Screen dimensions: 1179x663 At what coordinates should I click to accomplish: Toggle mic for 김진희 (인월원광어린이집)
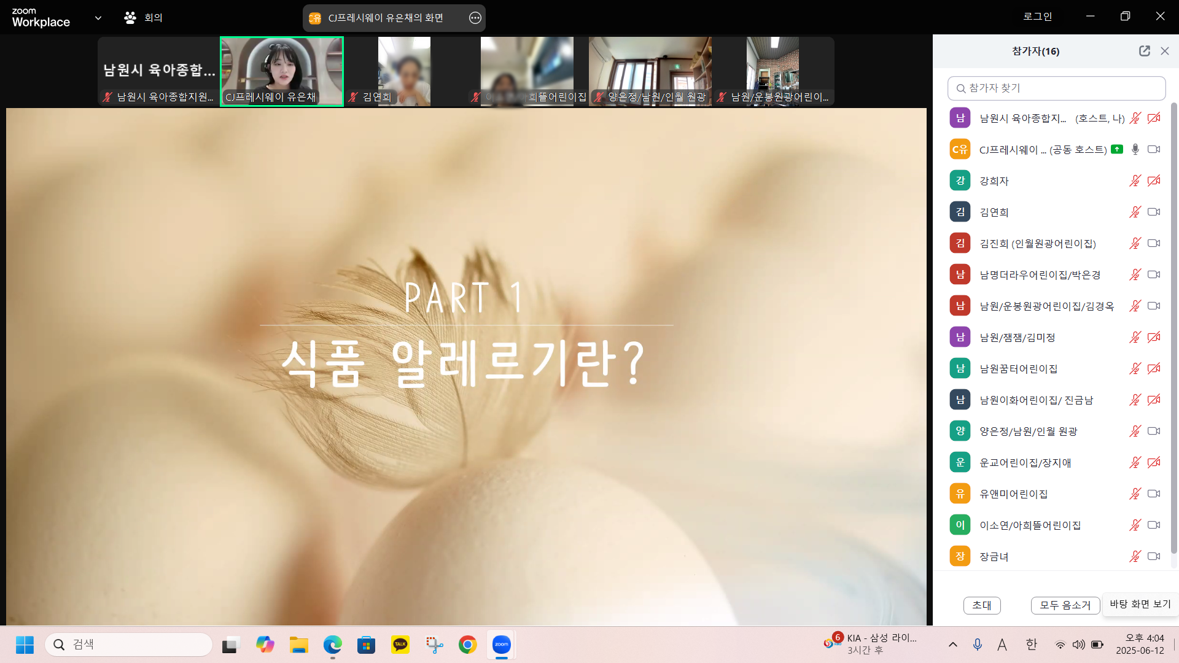[1135, 244]
